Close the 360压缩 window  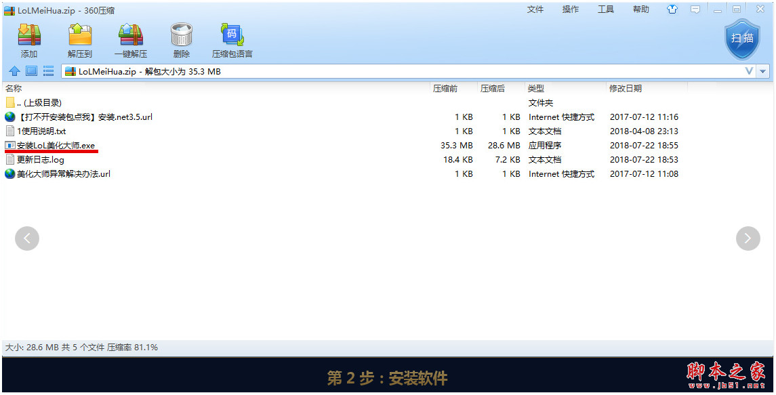pos(760,9)
